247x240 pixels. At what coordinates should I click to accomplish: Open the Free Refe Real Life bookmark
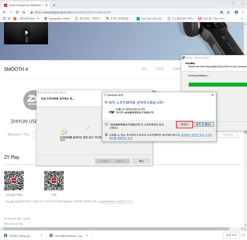point(150,19)
